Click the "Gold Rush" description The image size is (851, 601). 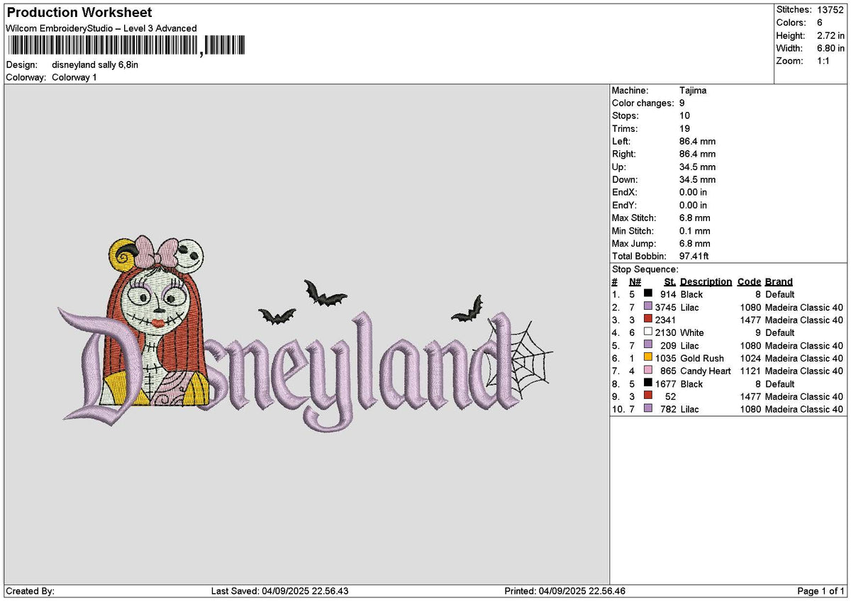point(702,358)
